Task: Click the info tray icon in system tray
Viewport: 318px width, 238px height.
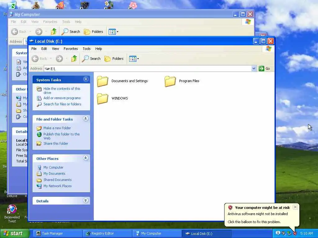Action: [278, 233]
